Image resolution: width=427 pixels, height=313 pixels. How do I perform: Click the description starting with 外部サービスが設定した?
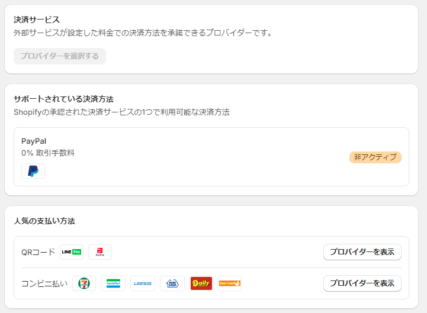(x=143, y=33)
